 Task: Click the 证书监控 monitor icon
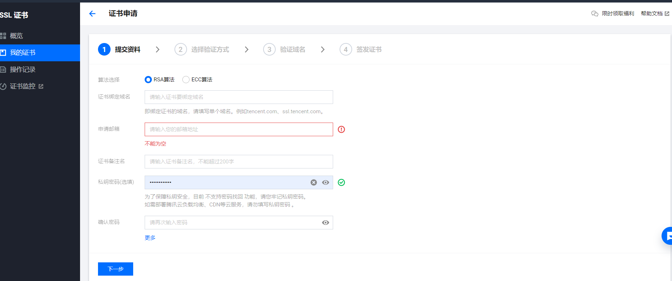click(3, 86)
